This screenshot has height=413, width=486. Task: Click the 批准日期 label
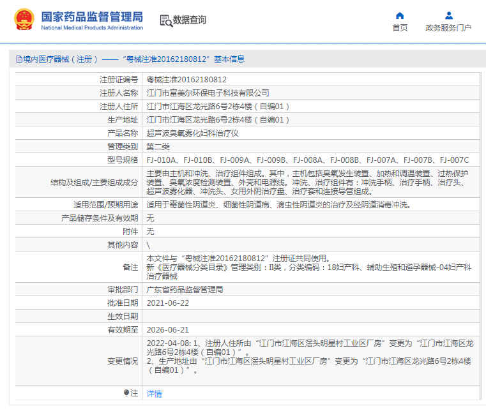[x=123, y=303]
